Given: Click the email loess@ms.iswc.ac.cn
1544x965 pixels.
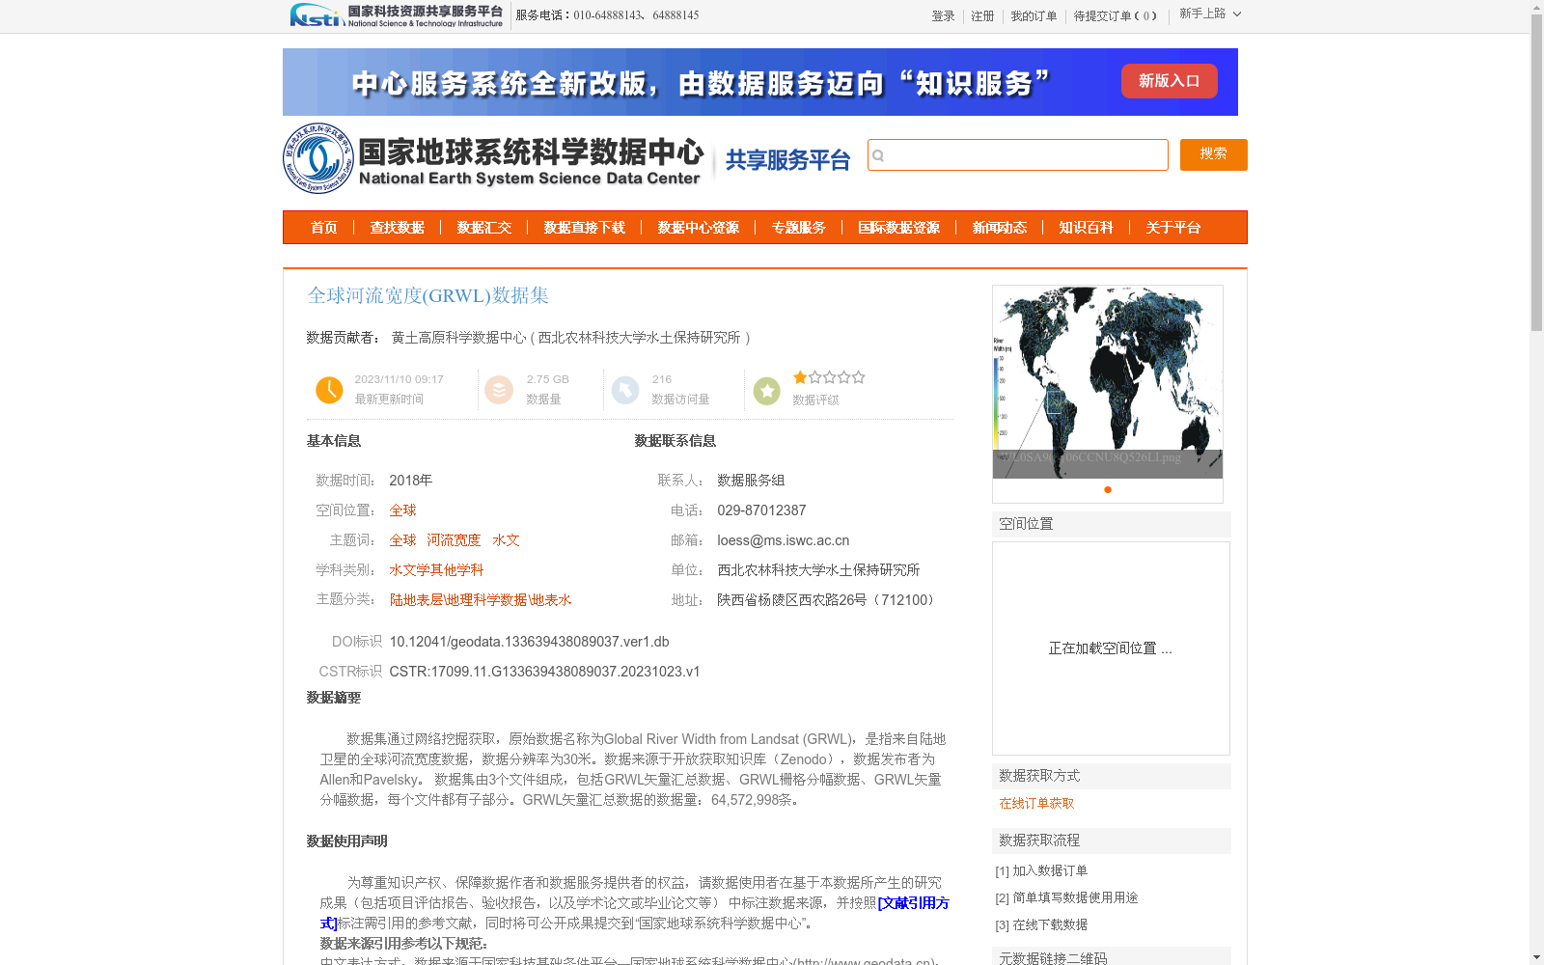Looking at the screenshot, I should pos(783,540).
